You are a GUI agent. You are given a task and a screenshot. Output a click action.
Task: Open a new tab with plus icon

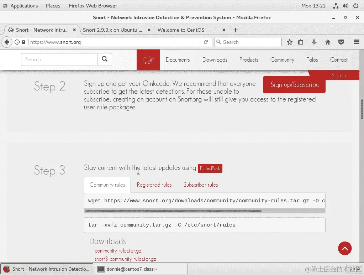(x=236, y=30)
